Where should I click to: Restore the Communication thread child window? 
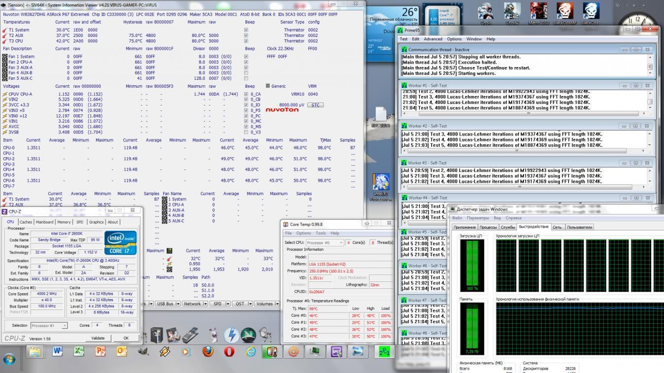point(636,49)
